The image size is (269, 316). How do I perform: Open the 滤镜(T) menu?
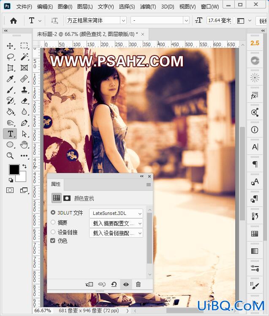pyautogui.click(x=148, y=7)
